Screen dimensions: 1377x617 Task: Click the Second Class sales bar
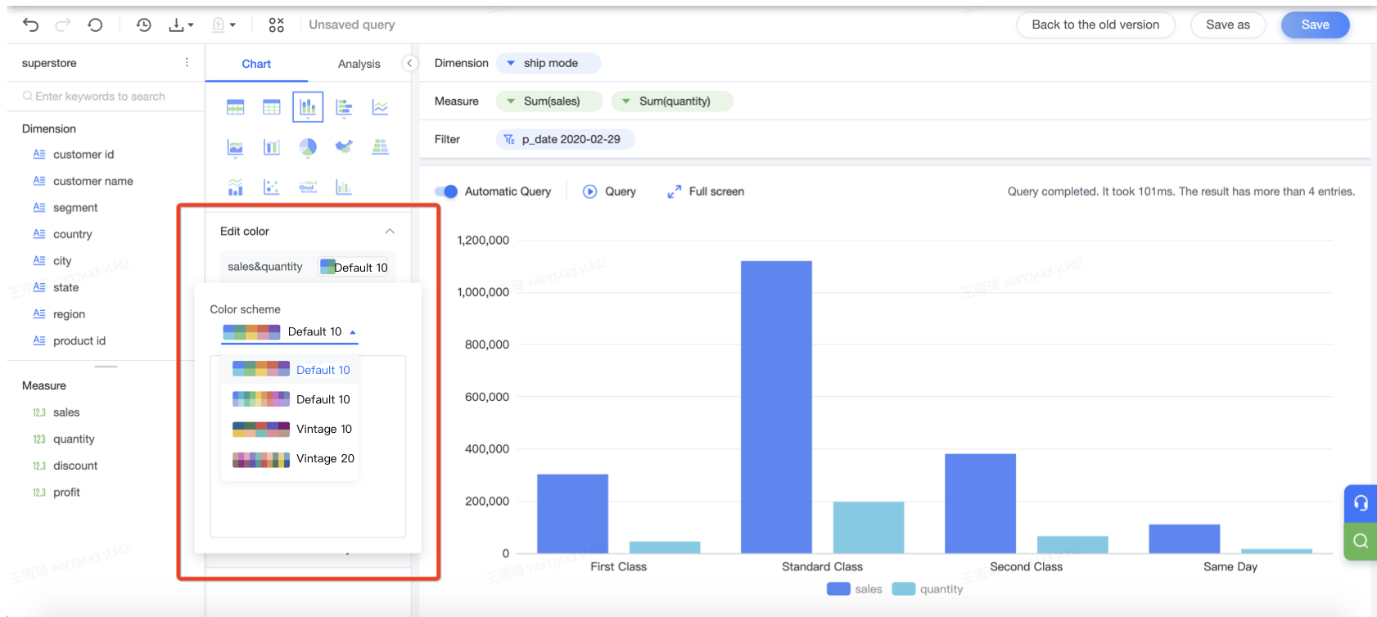(980, 503)
